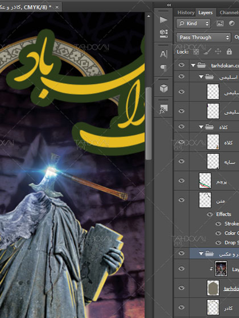Select the سایه layer thumbnail
The width and height of the screenshot is (239, 318).
[x=213, y=161]
